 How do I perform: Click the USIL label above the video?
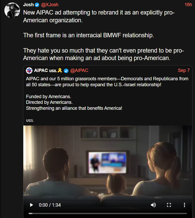[x=30, y=121]
